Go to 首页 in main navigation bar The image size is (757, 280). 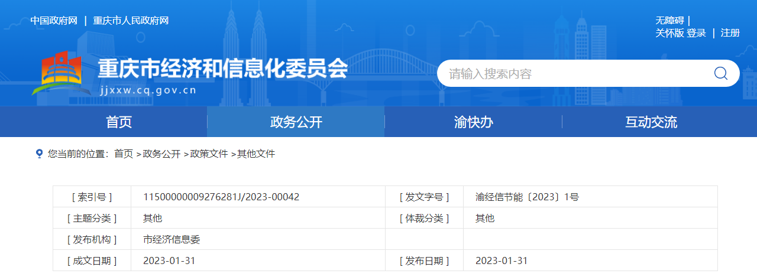[119, 122]
